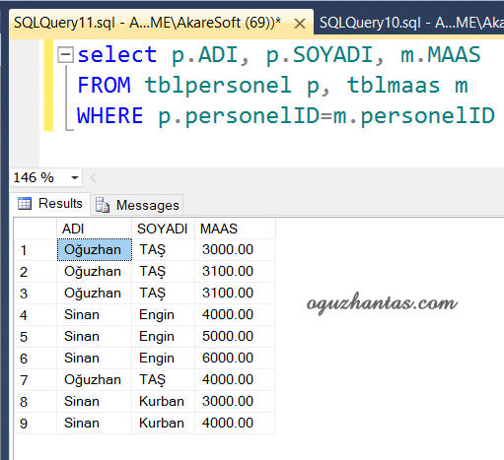
Task: Click the Messages tab icon
Action: [103, 205]
